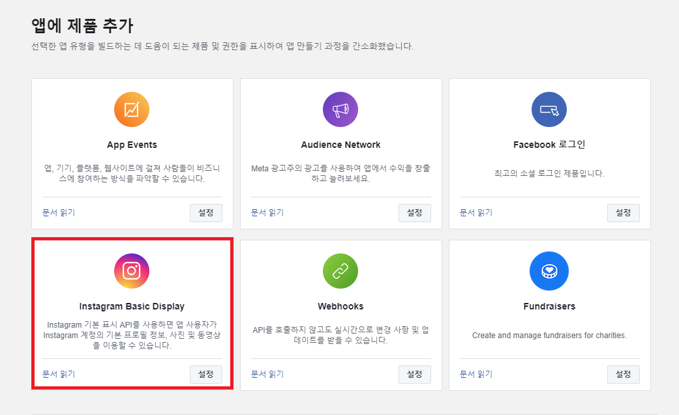Click description Create and manage fundraisers for charities.
This screenshot has height=415, width=679.
[549, 336]
